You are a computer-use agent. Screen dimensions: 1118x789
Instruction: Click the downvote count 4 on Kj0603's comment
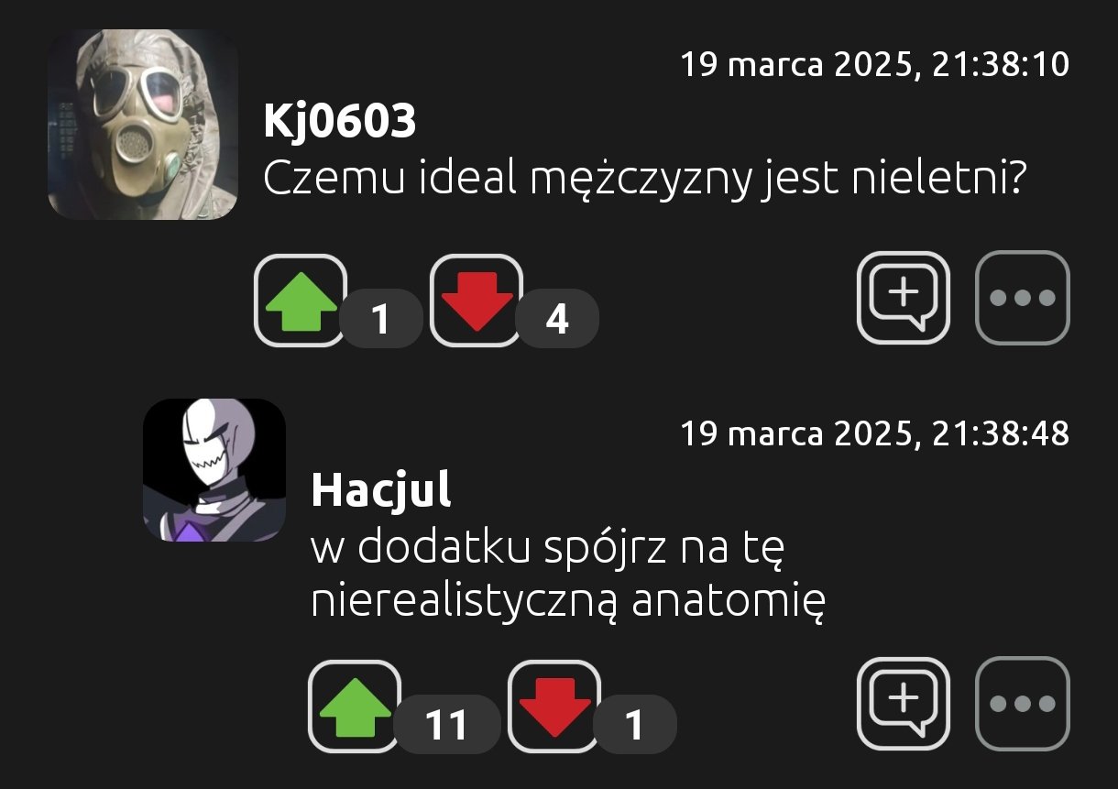(x=557, y=320)
